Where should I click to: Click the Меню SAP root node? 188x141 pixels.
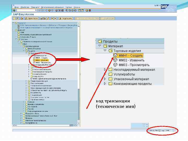21,30
